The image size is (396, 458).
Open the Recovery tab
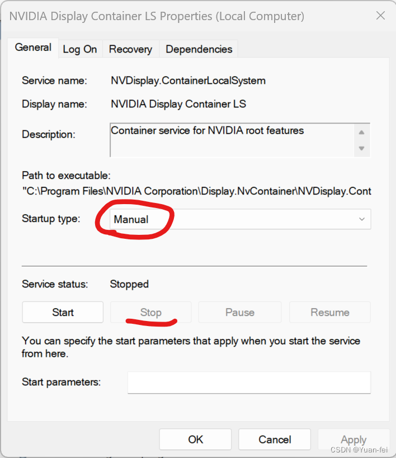130,49
